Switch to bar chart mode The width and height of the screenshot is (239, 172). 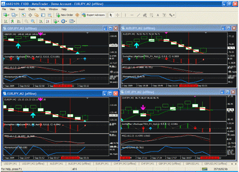point(6,21)
